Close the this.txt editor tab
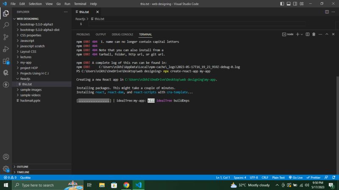Screen dimensions: 339x190 [x=97, y=12]
